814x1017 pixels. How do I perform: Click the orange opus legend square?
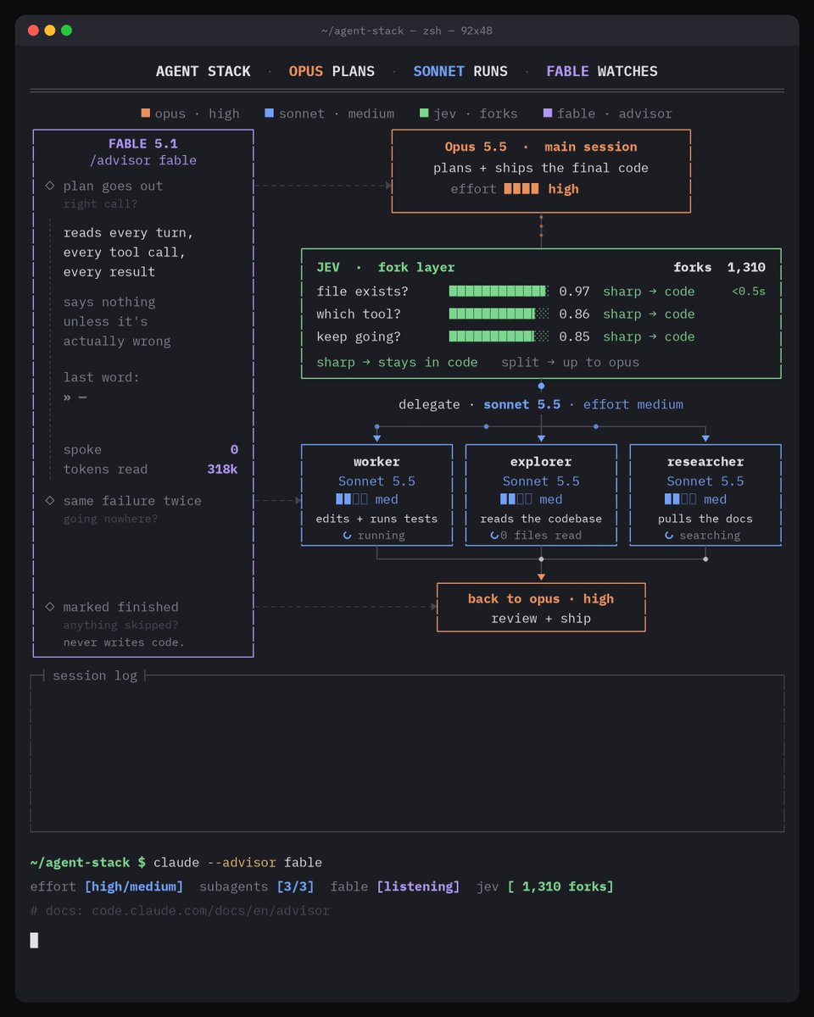(x=146, y=113)
